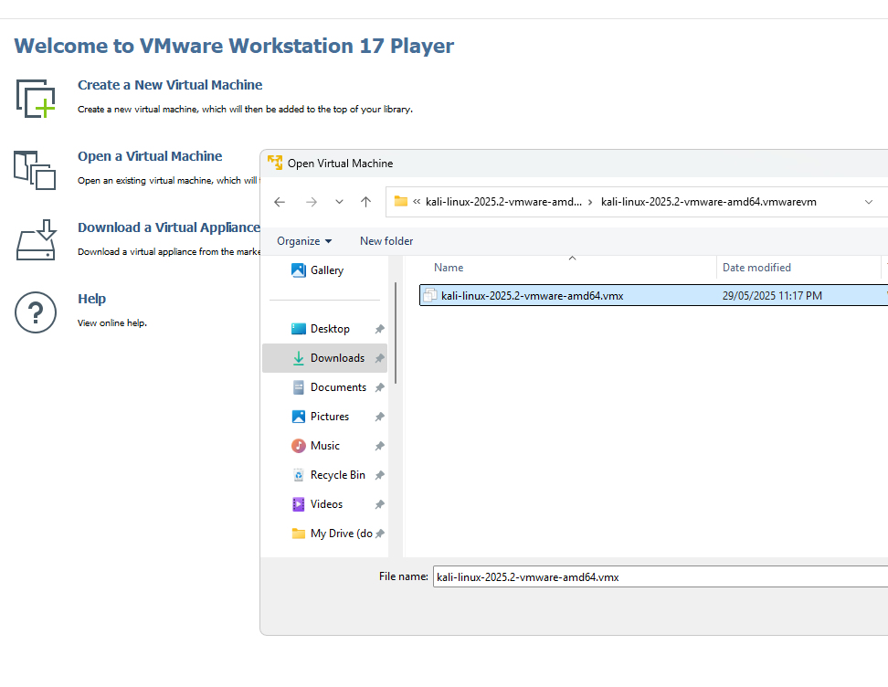Viewport: 888px width, 687px height.
Task: Open the Download a Virtual Appliance link
Action: (169, 227)
